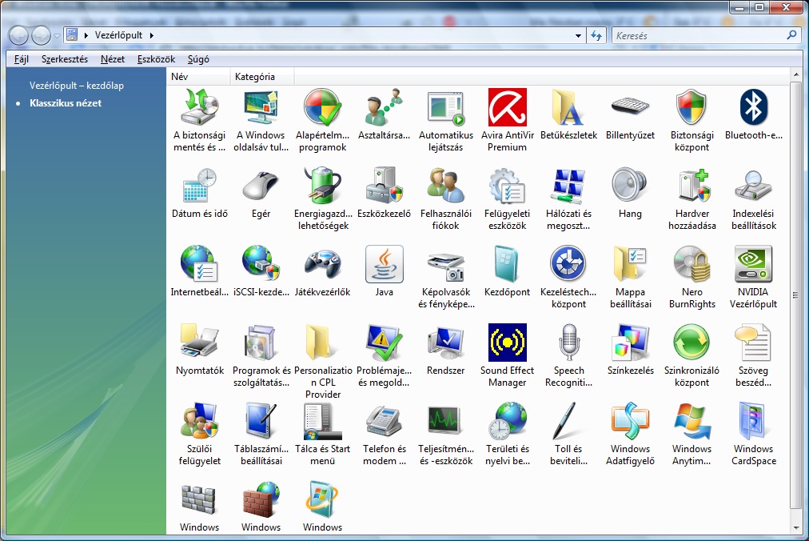Open the Hang speaker icon
This screenshot has width=809, height=541.
[x=630, y=185]
